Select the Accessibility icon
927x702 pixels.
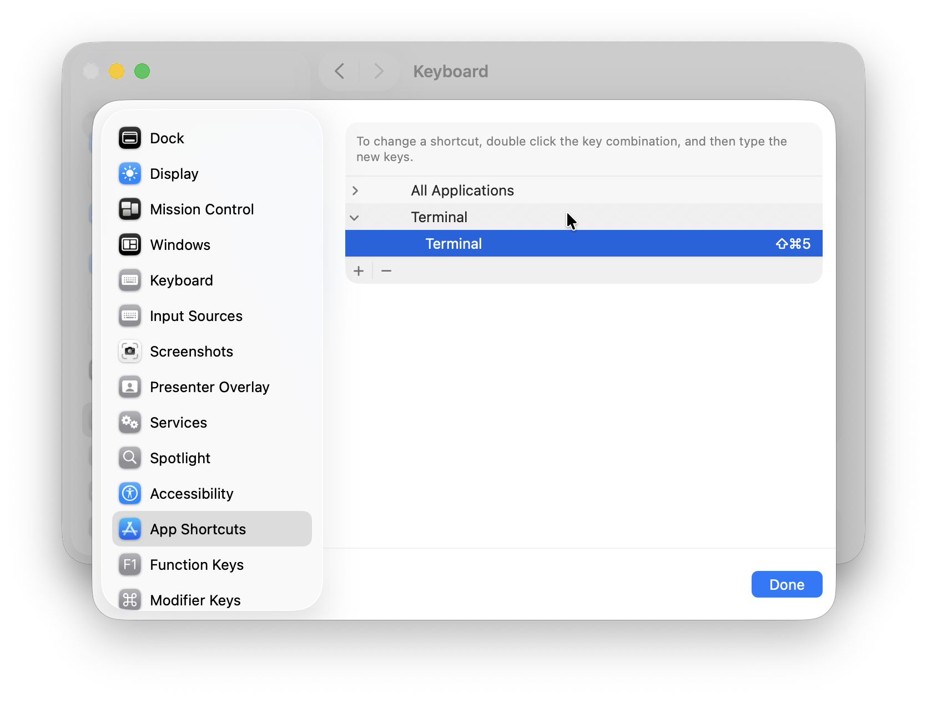pos(130,493)
